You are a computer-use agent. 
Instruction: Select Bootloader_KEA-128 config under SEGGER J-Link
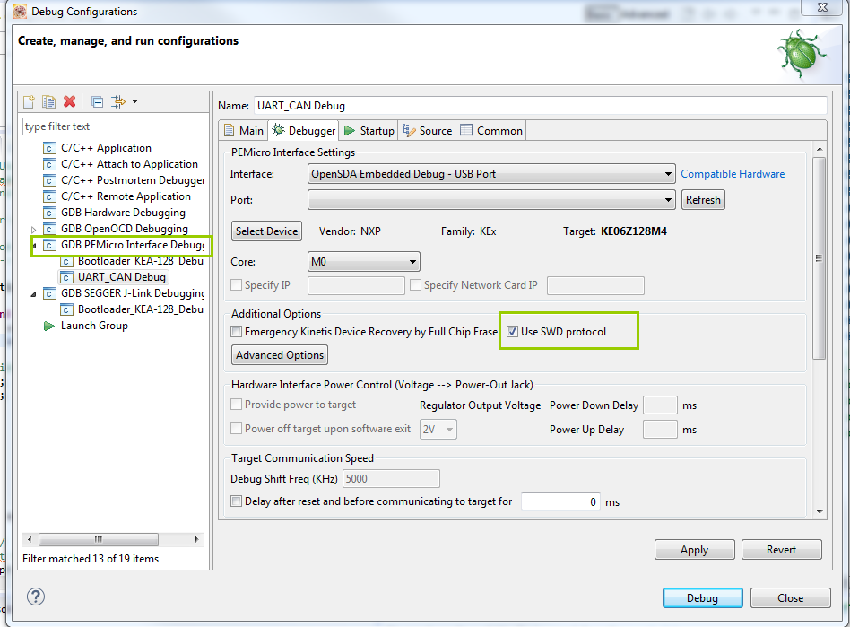click(141, 309)
